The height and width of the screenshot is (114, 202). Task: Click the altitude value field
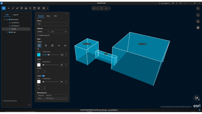59,32
